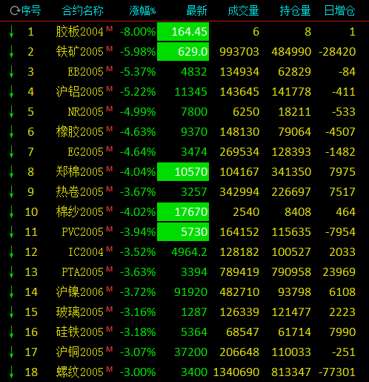Click the down arrow icon in row 10
Viewport: 369px width, 382px height.
pos(11,212)
